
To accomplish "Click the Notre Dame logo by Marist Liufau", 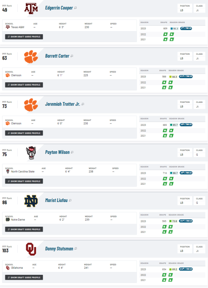I will [x=31, y=201].
